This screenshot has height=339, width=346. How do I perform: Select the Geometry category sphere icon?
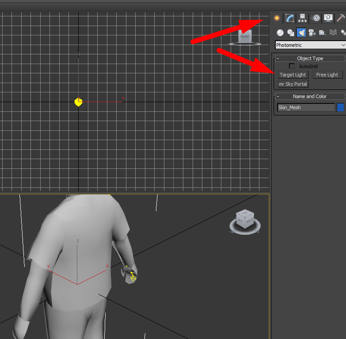point(280,32)
